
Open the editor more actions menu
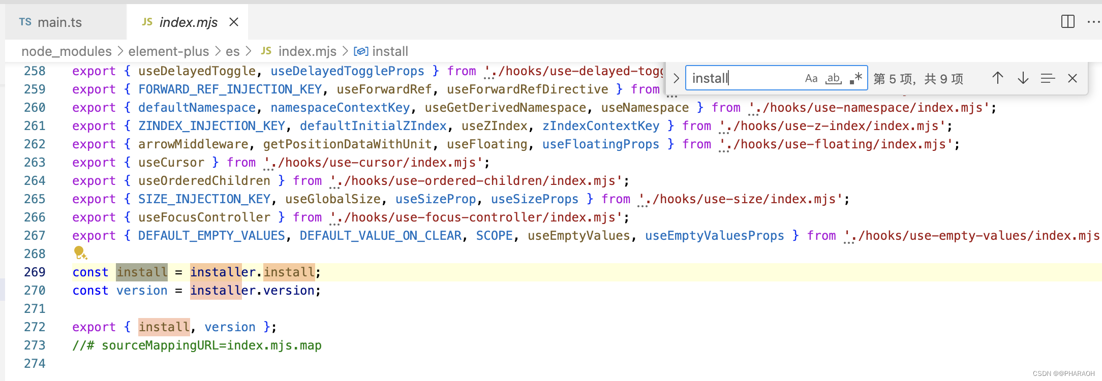pos(1093,22)
